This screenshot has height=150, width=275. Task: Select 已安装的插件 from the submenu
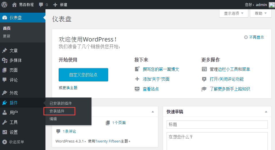point(61,103)
